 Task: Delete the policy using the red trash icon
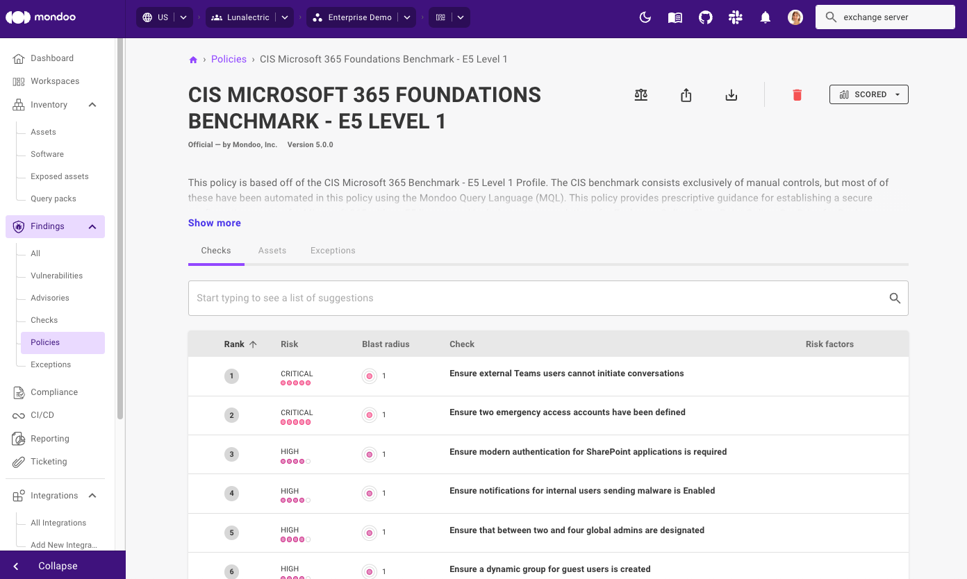(797, 94)
